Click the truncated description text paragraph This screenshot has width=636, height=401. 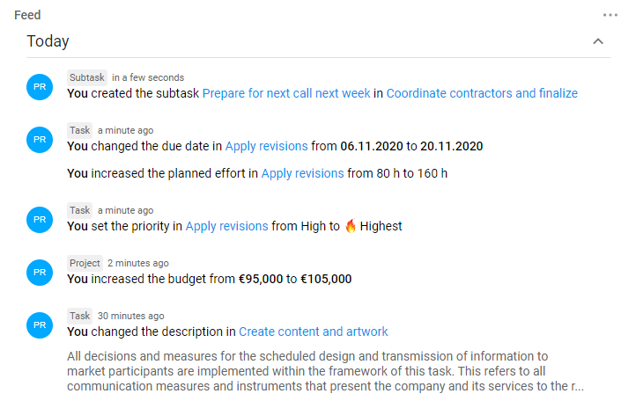point(325,371)
